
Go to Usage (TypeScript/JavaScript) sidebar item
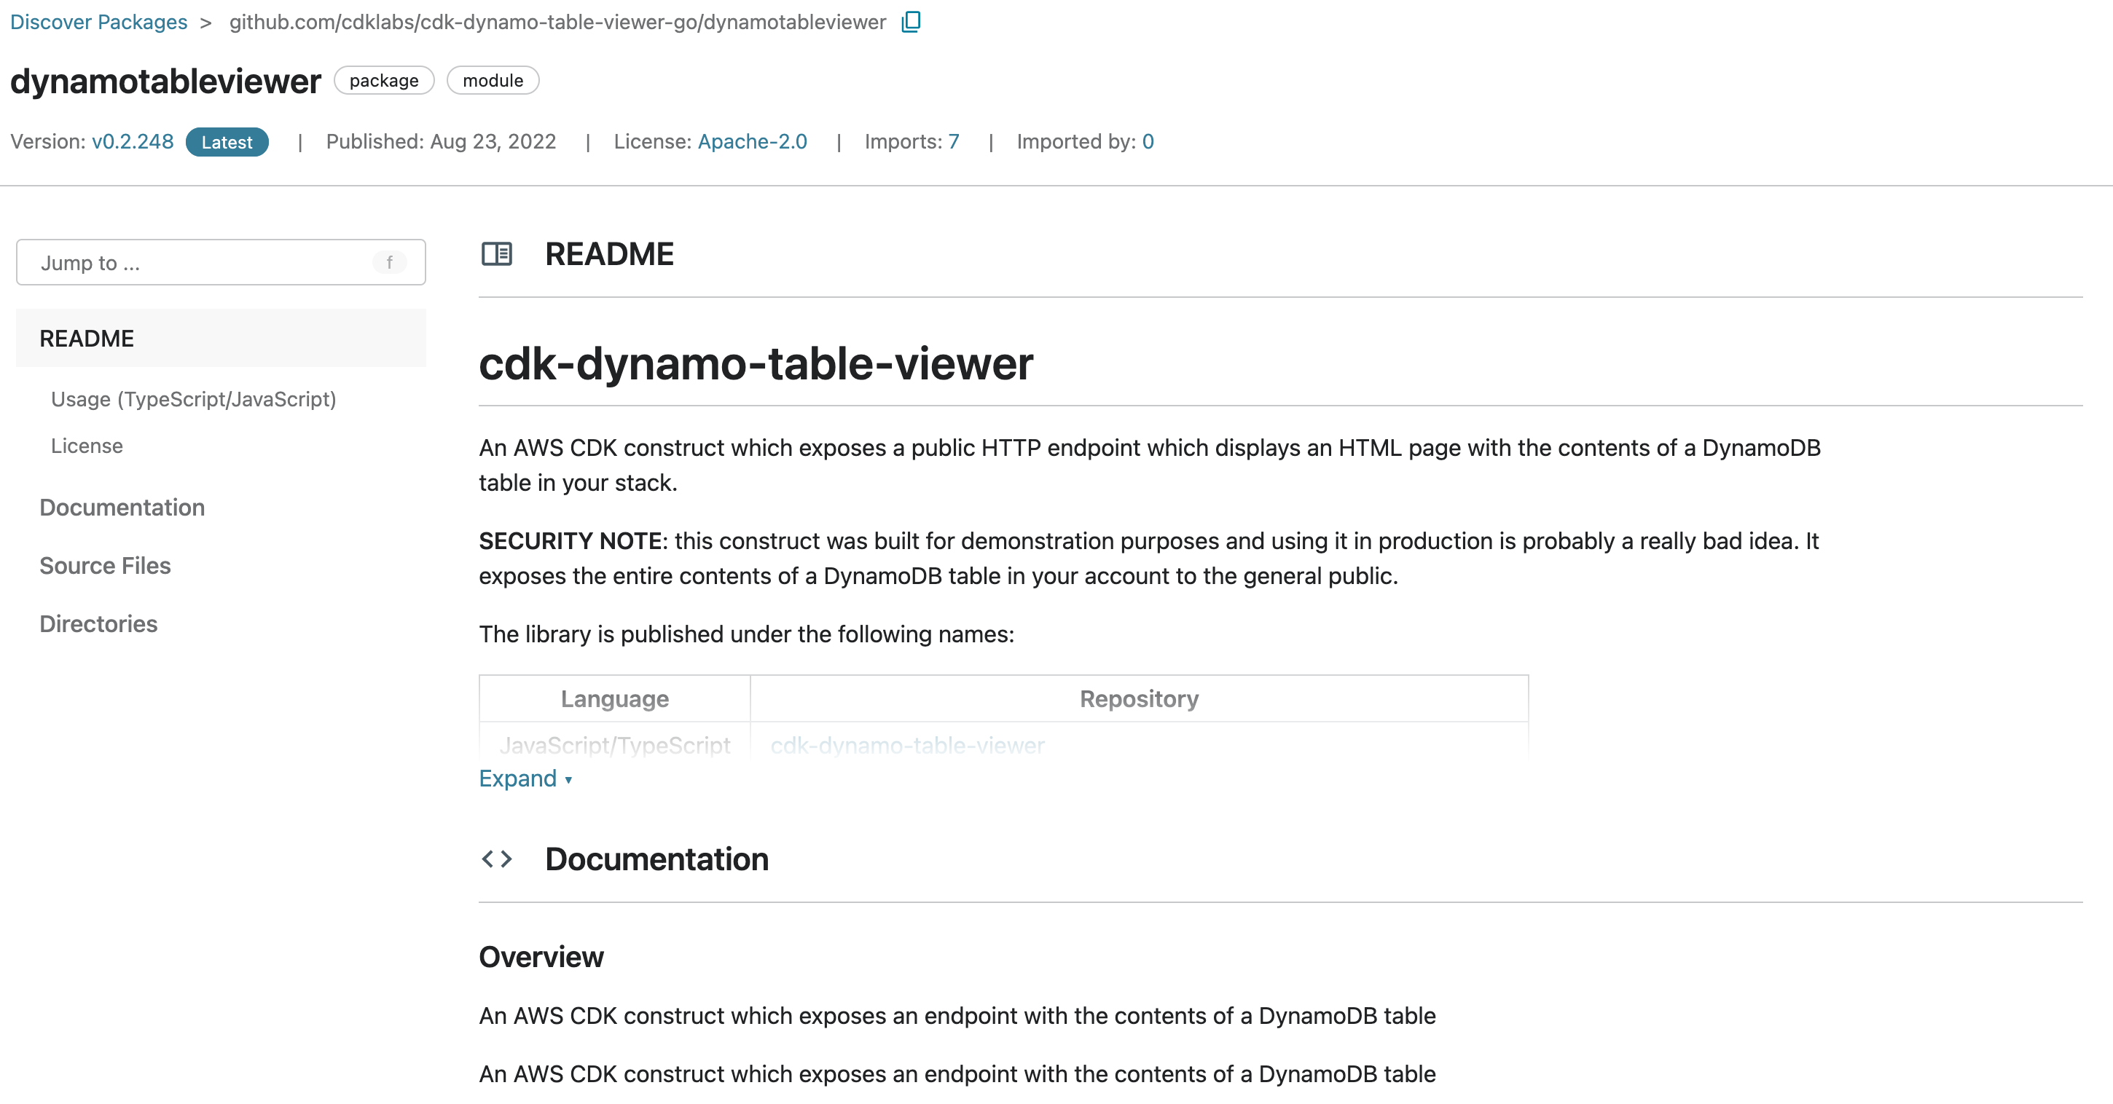pos(194,399)
